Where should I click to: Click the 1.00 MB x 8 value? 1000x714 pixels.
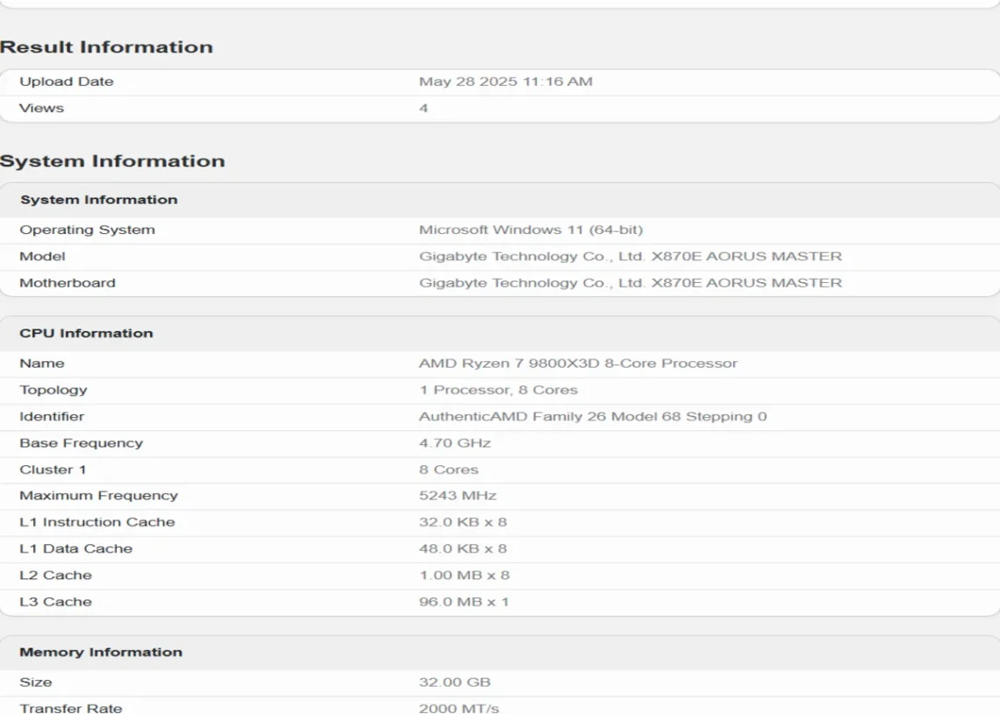[x=464, y=576]
